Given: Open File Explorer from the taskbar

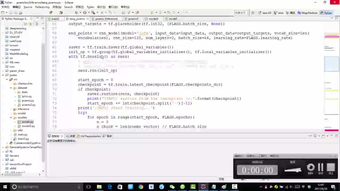Looking at the screenshot, I should [x=99, y=187].
